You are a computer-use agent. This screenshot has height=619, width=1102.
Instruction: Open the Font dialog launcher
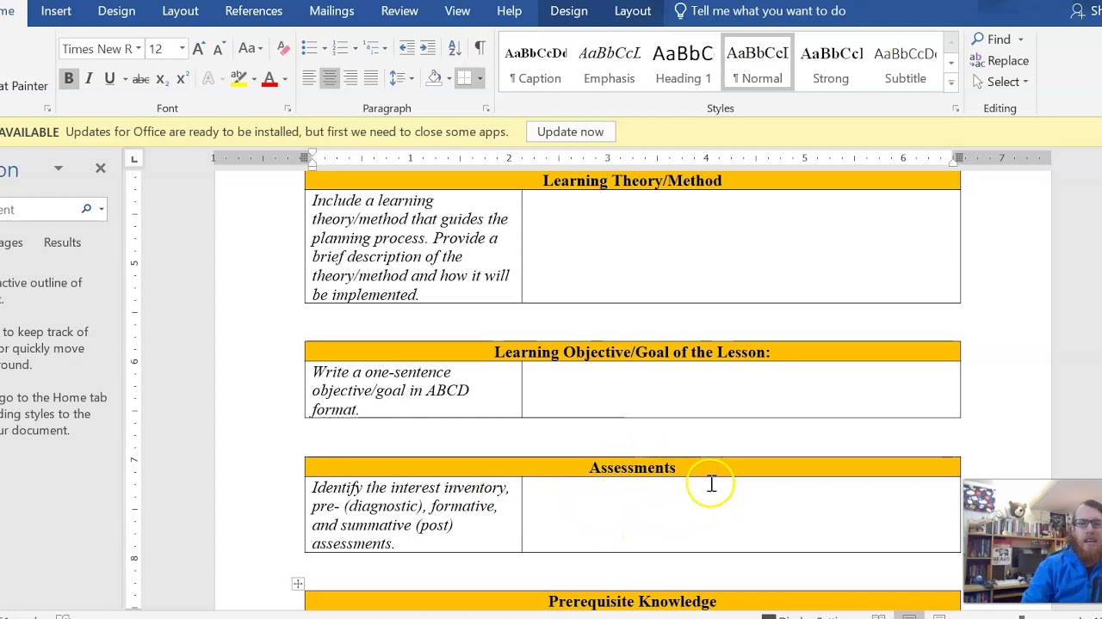tap(288, 108)
